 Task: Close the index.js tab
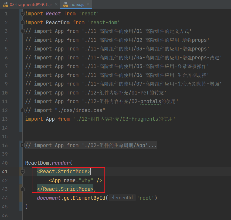[x=88, y=4]
